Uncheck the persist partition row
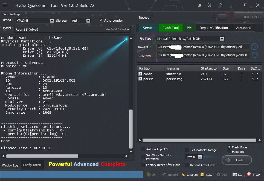 pos(140,79)
